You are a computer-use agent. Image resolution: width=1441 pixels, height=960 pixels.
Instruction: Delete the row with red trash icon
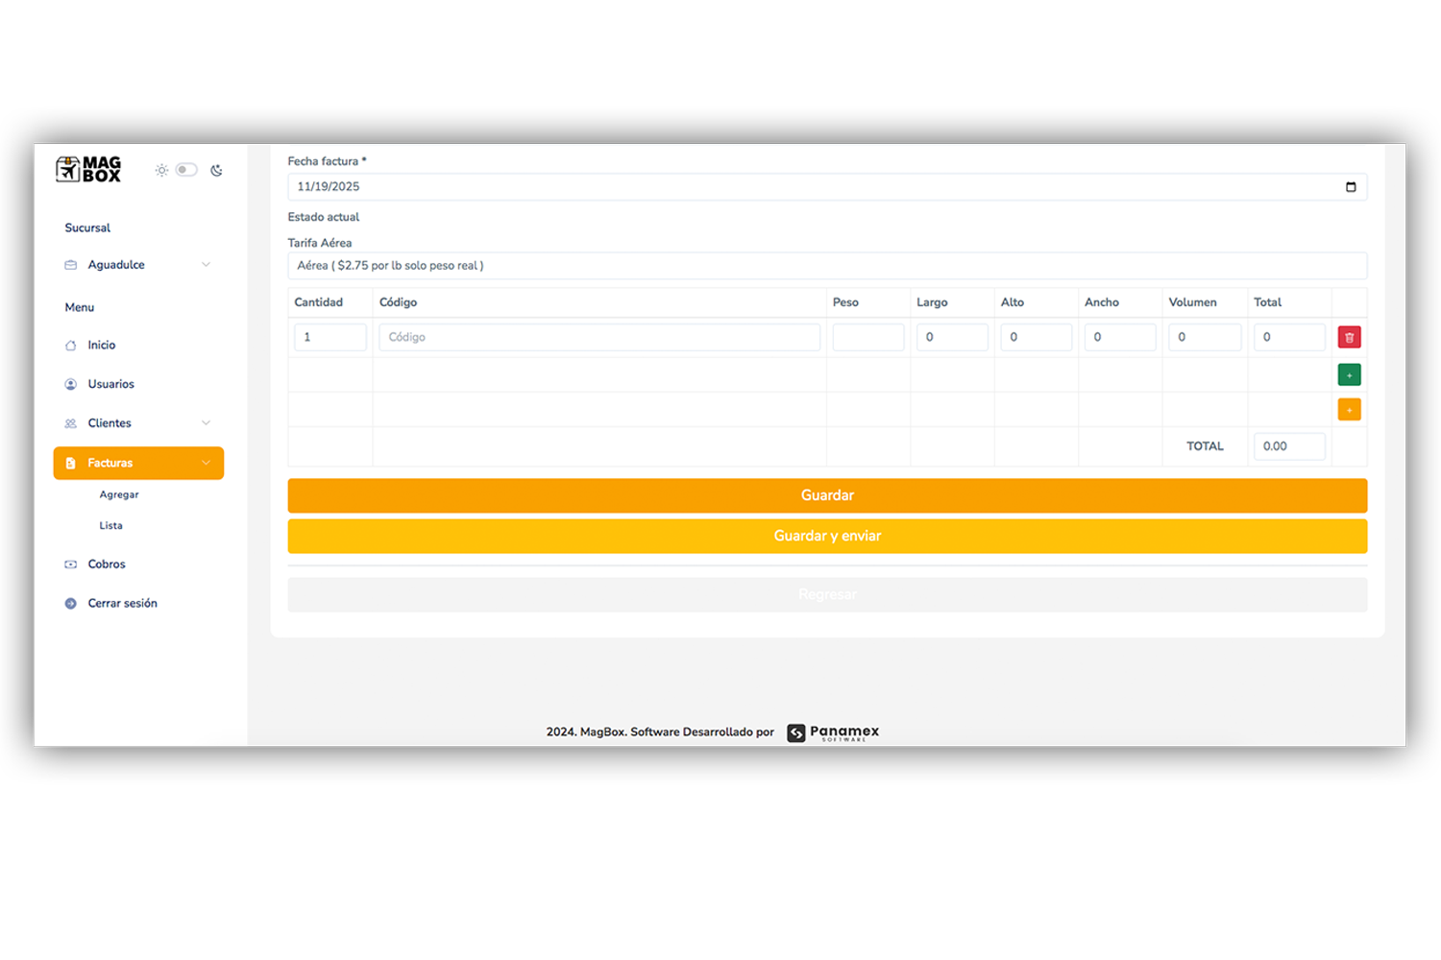pos(1349,337)
